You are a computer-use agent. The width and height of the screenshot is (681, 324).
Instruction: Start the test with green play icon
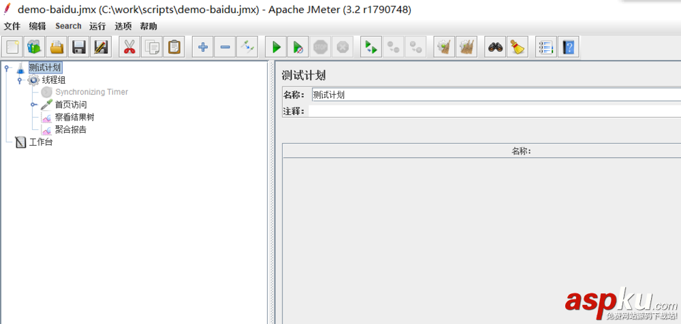click(276, 46)
